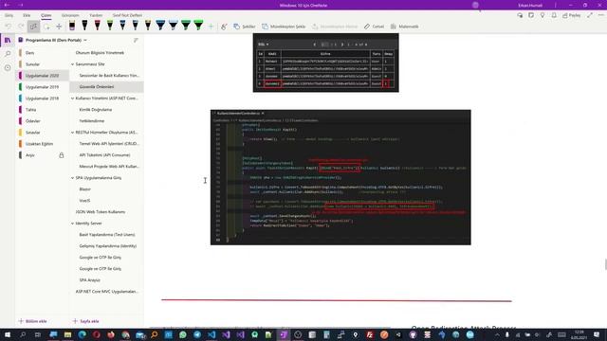Enter full screen mode icon
The image size is (607, 341).
[x=590, y=15]
